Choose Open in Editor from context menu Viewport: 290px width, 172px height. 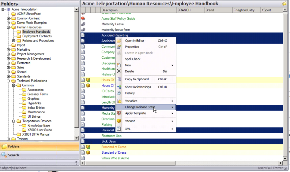[x=146, y=41]
